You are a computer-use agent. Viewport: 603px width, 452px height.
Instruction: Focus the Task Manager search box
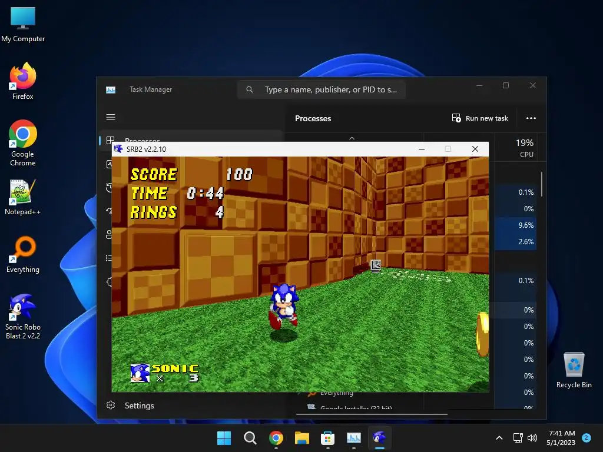322,89
